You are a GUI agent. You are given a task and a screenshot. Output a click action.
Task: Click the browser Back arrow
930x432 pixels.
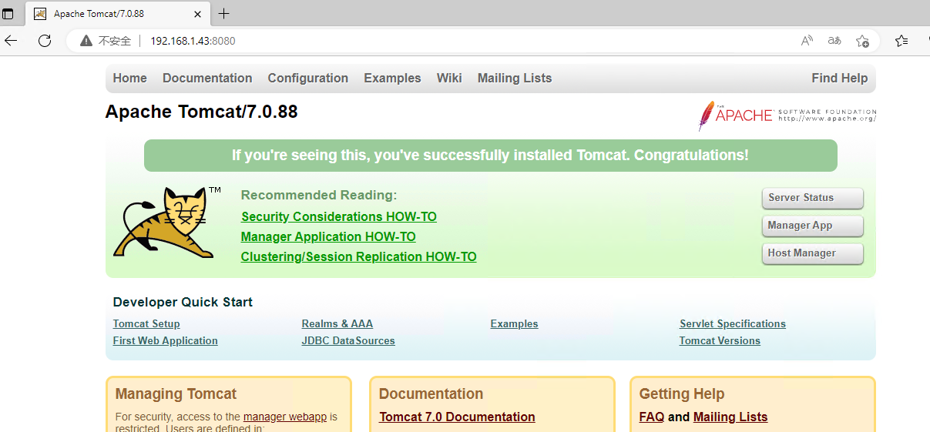[11, 41]
